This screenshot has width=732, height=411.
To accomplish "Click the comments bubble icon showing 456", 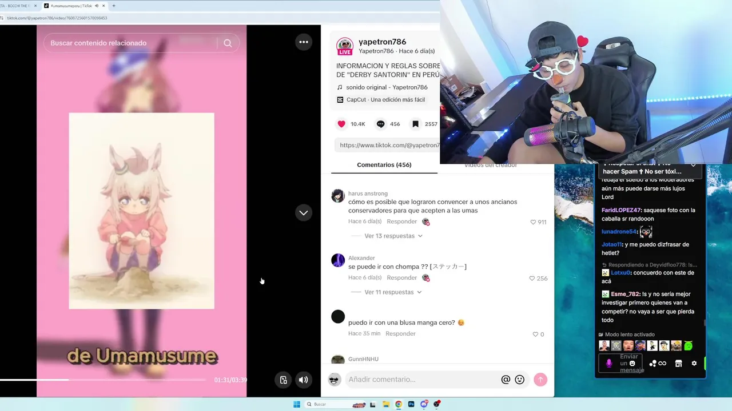I will click(380, 124).
